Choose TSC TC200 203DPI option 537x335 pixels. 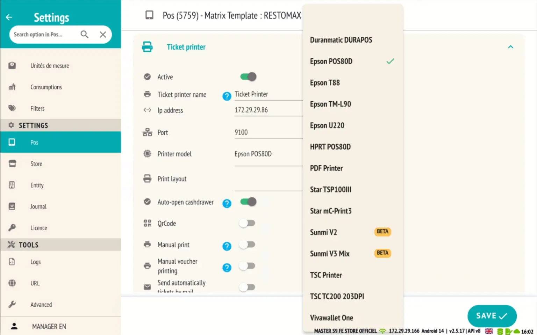click(353, 296)
